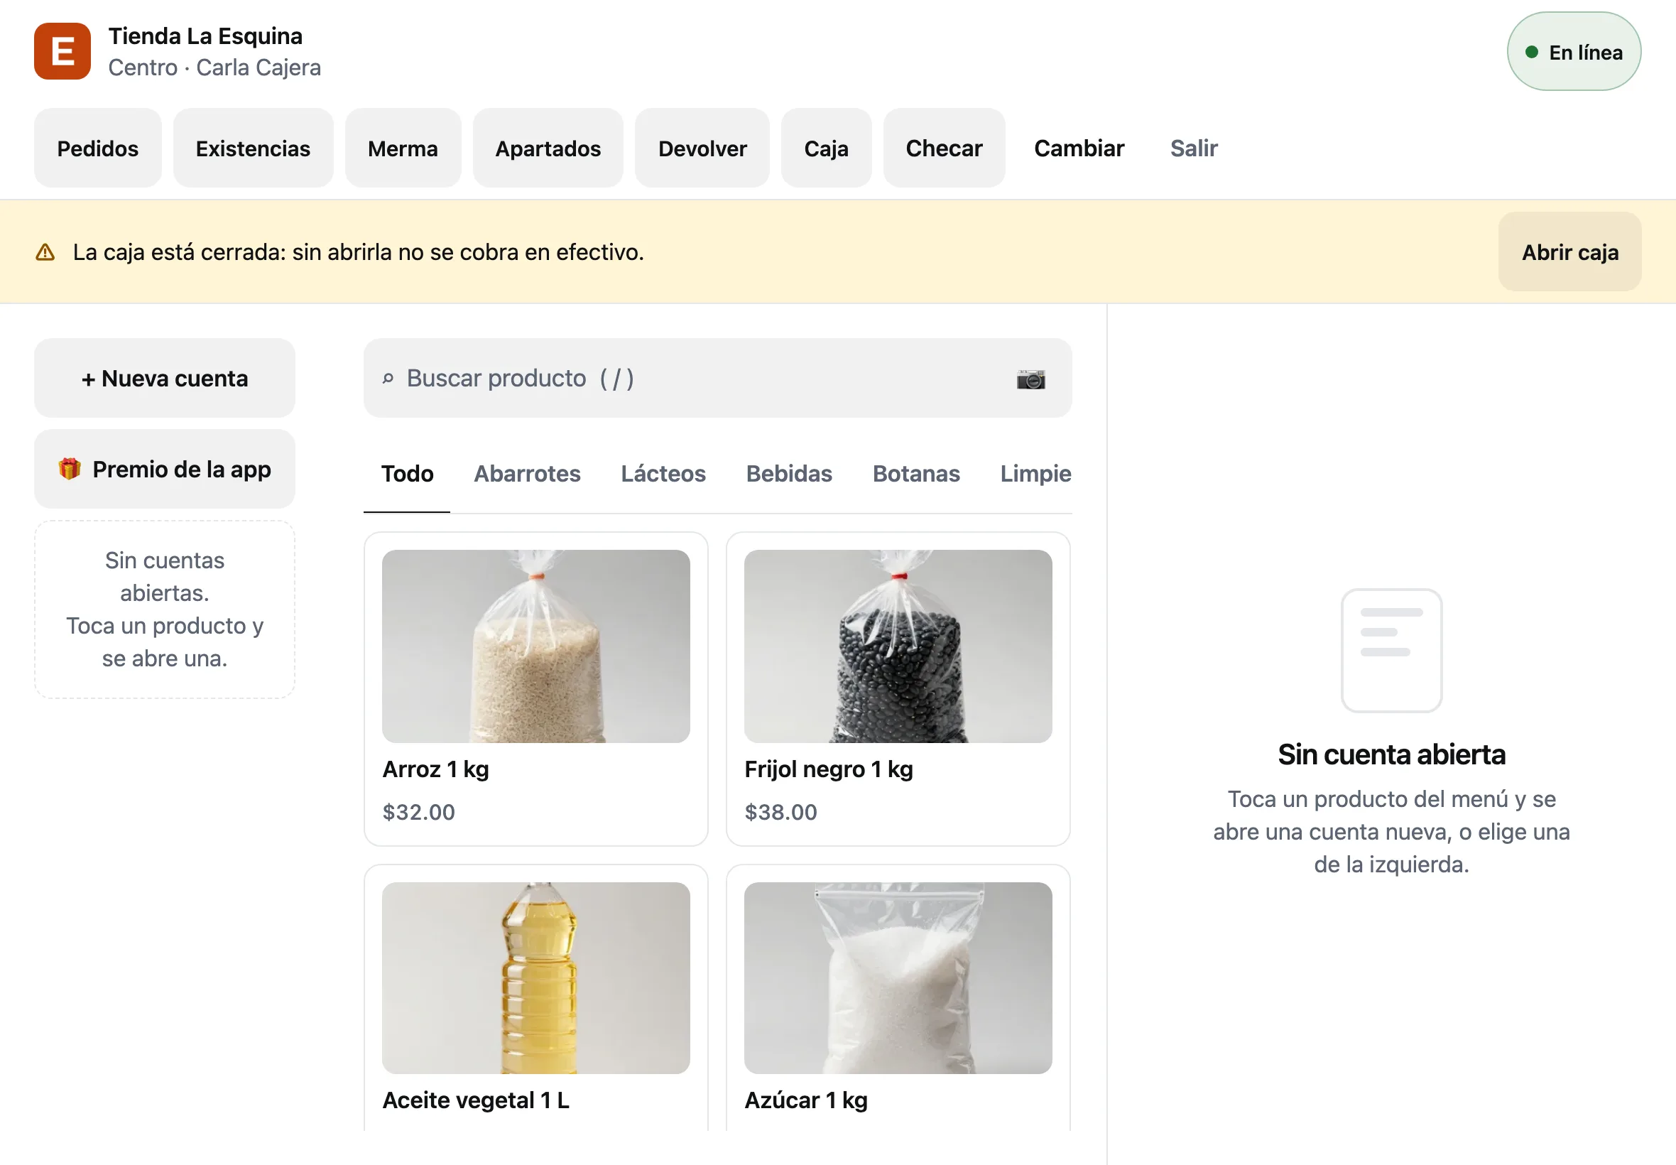Click Salir to log out
1676x1165 pixels.
(1193, 148)
